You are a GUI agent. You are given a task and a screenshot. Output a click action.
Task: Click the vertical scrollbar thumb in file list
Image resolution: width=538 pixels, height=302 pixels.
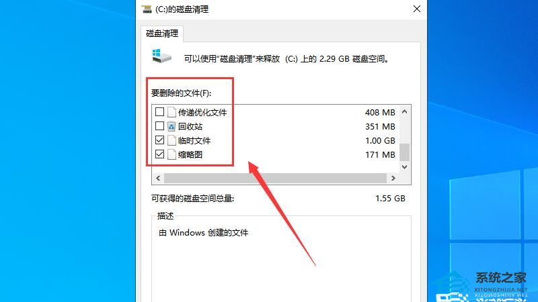tap(405, 152)
